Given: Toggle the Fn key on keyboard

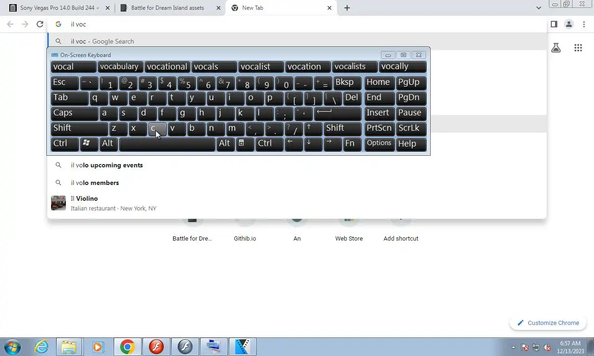Looking at the screenshot, I should pos(352,144).
